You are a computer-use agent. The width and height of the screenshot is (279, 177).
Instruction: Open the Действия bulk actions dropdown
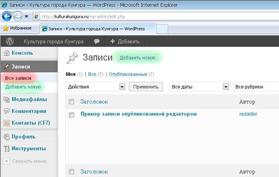click(x=96, y=87)
